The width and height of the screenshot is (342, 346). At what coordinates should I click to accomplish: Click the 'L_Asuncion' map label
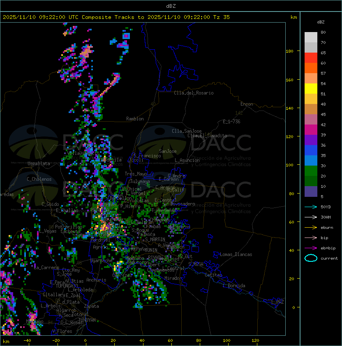pos(187,160)
